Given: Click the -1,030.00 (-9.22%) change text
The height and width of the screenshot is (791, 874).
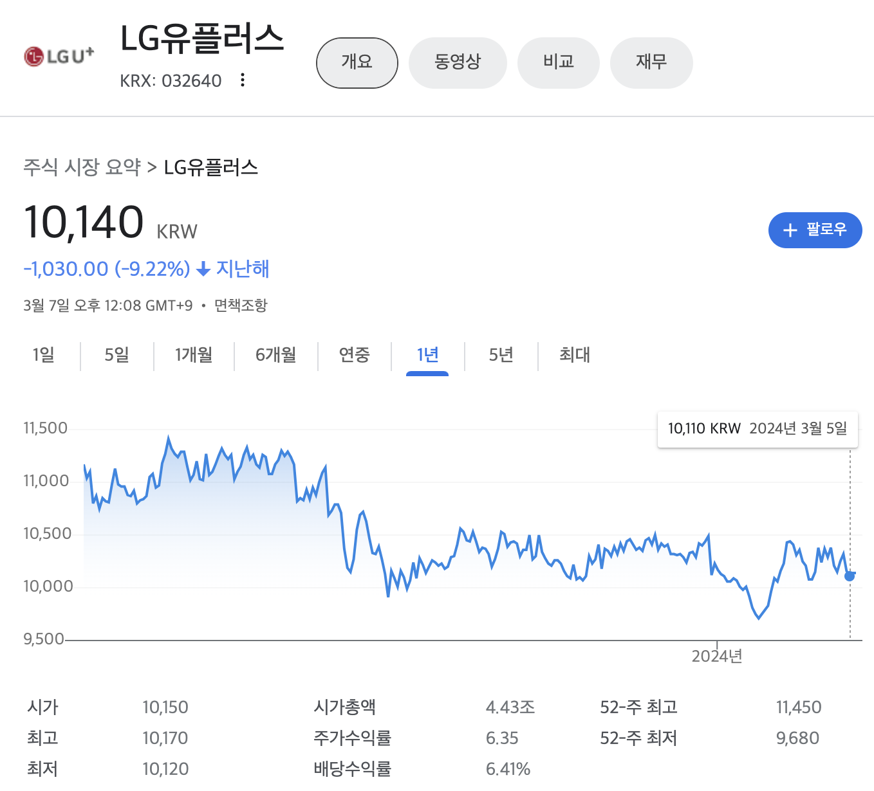Looking at the screenshot, I should coord(107,269).
